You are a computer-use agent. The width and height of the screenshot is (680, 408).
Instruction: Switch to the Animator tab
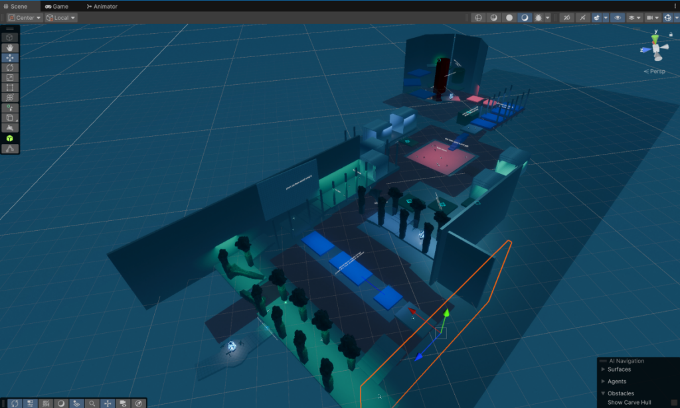(102, 6)
